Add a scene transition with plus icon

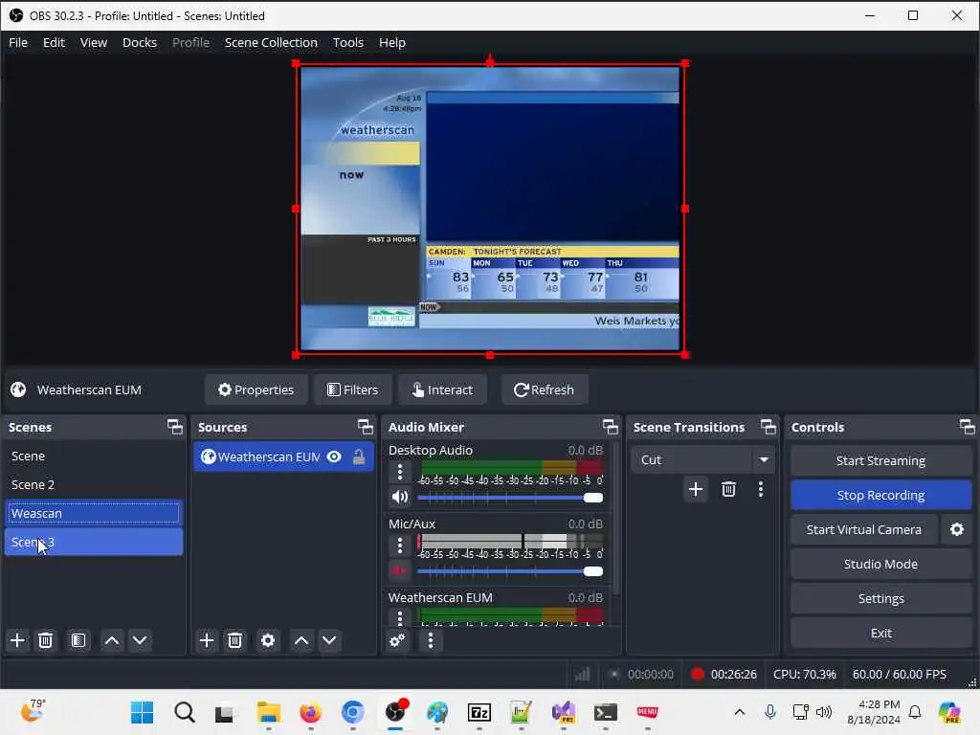pyautogui.click(x=696, y=489)
